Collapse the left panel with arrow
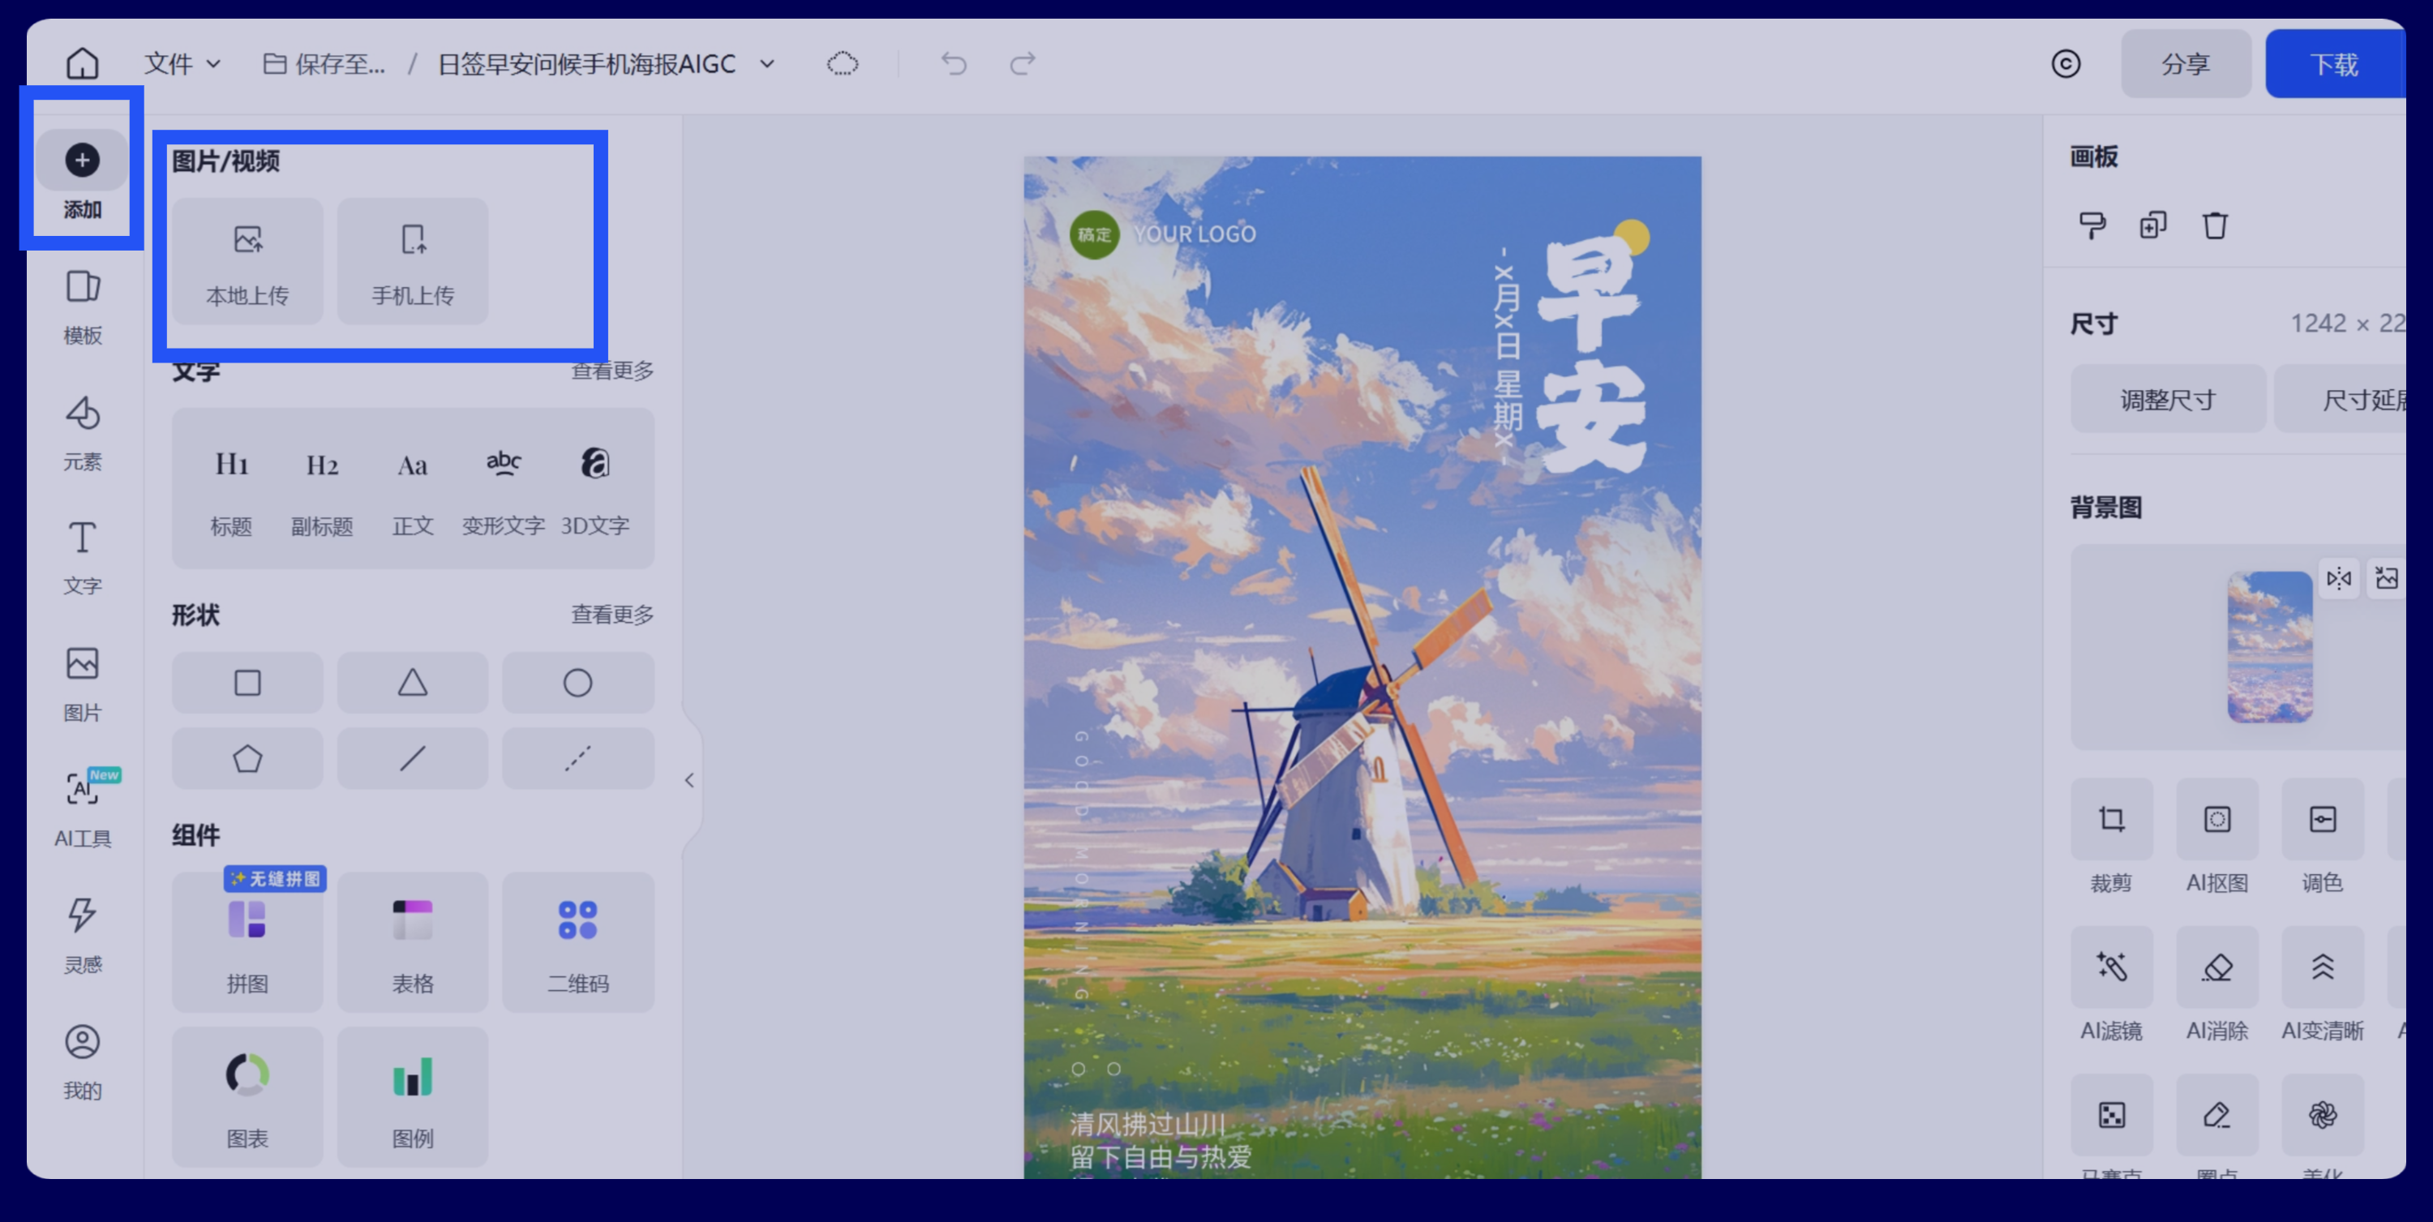Viewport: 2433px width, 1222px height. click(689, 780)
